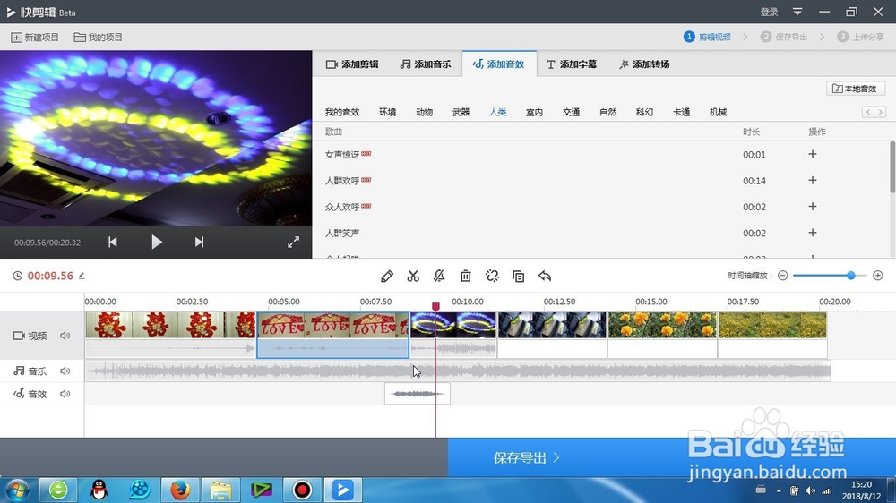Viewport: 896px width, 503px height.
Task: Click the mute-audio bell icon in toolbar
Action: click(439, 277)
